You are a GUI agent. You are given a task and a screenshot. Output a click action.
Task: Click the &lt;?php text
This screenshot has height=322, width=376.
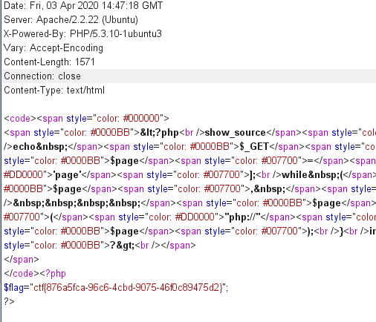click(160, 133)
